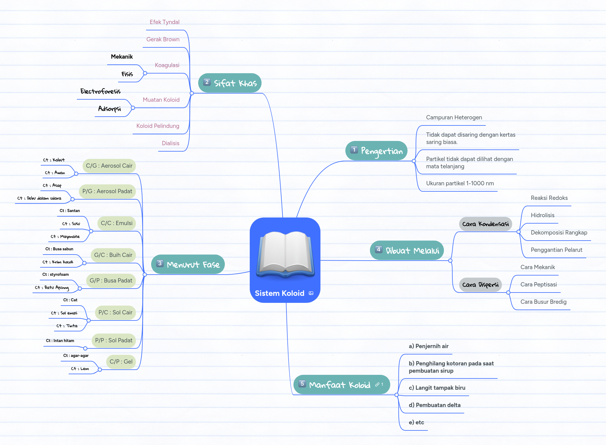Select the Menurut Fase topic node
Screen dimensions: 606x445
(188, 264)
